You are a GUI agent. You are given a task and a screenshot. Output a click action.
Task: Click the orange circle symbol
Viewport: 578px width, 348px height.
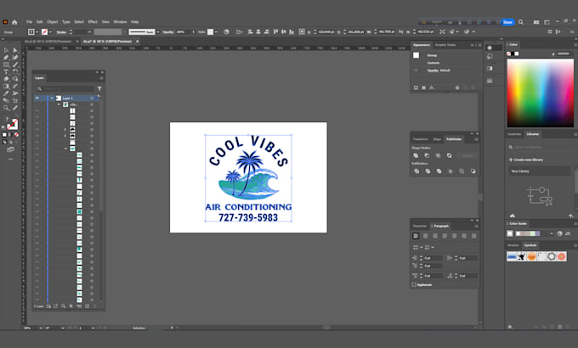coord(531,256)
